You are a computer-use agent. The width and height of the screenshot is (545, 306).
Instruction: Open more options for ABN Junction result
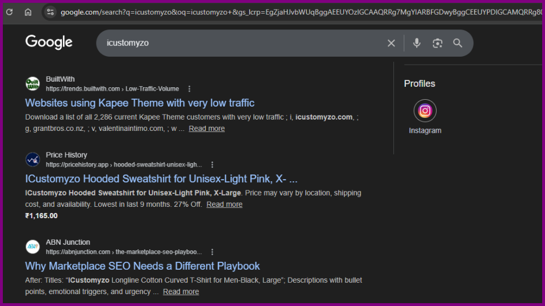click(212, 252)
